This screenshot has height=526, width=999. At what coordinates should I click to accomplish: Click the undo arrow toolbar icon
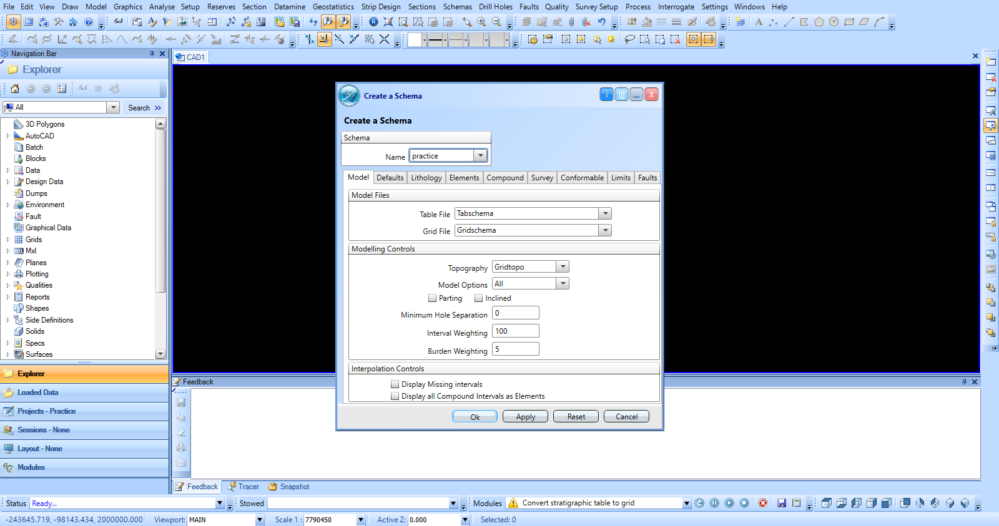[601, 22]
